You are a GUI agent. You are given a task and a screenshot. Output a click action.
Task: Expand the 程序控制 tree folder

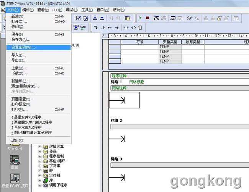40,156
